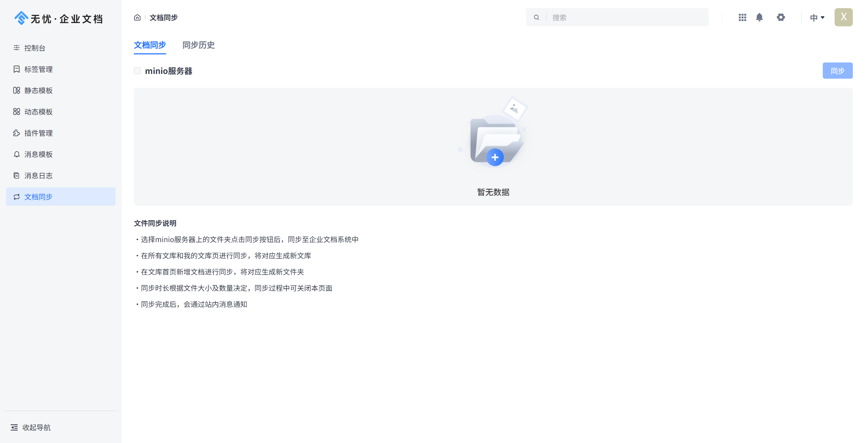Open 插件管理 sidebar item
Image resolution: width=865 pixels, height=443 pixels.
tap(38, 133)
